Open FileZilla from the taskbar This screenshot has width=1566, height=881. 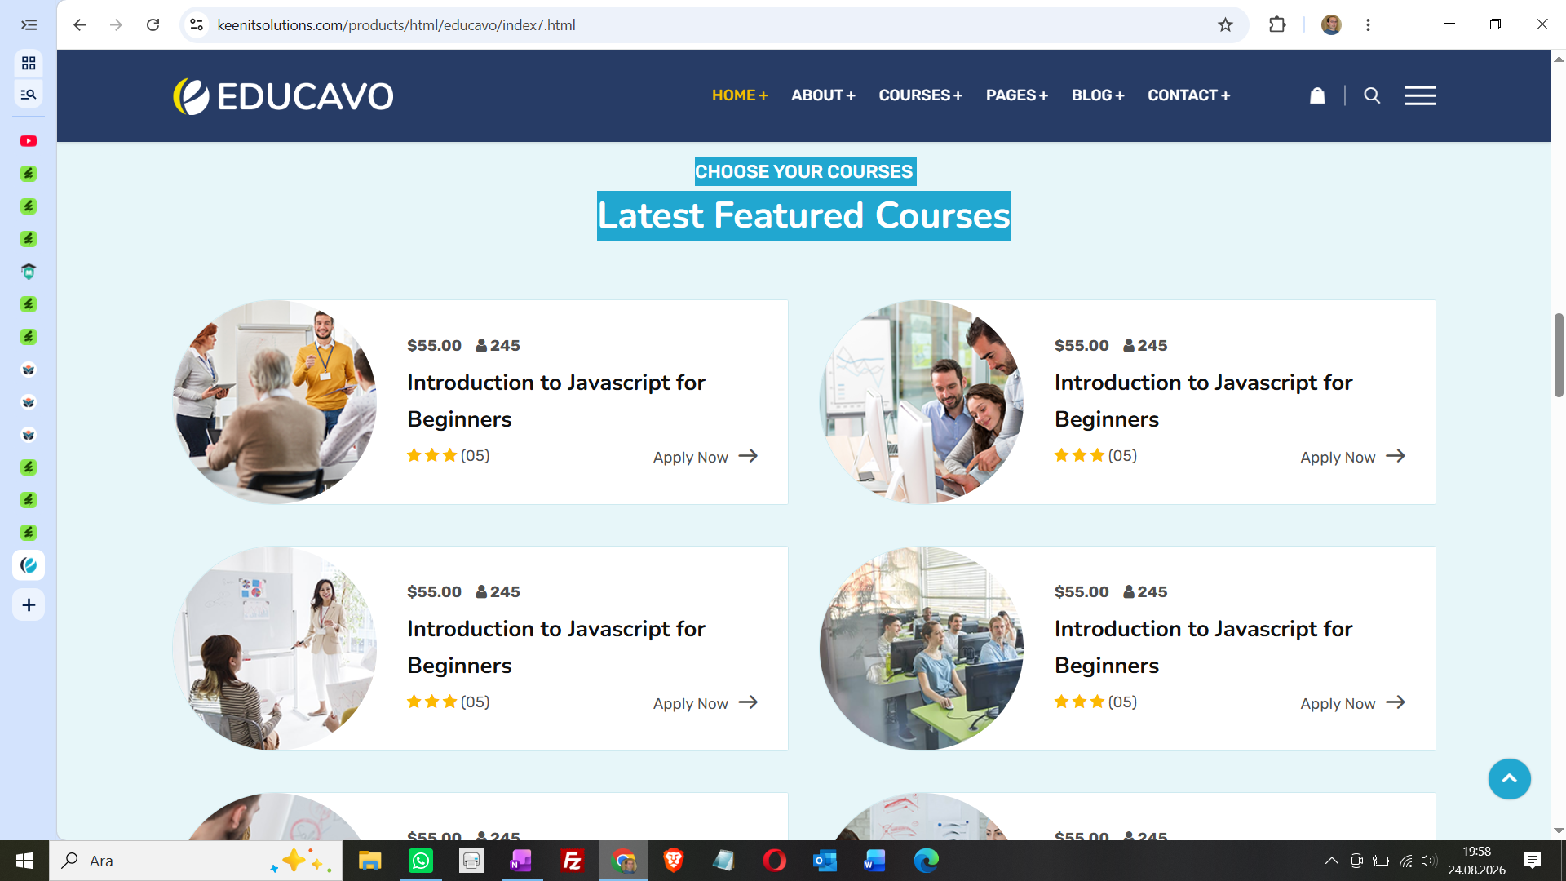(x=573, y=861)
